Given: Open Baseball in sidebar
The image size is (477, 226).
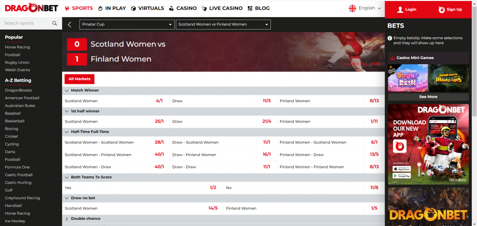Looking at the screenshot, I should 13,113.
